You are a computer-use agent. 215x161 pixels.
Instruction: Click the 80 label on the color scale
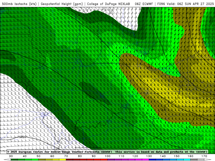coord(80,156)
